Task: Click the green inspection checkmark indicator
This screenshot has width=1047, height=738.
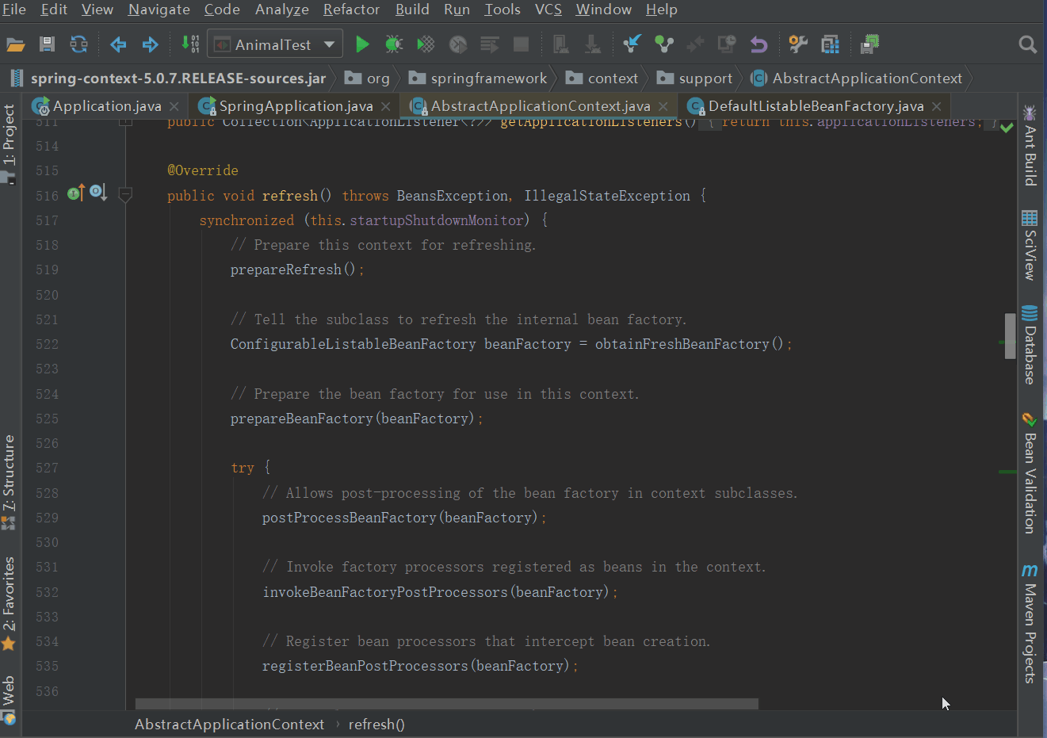Action: click(x=1007, y=127)
